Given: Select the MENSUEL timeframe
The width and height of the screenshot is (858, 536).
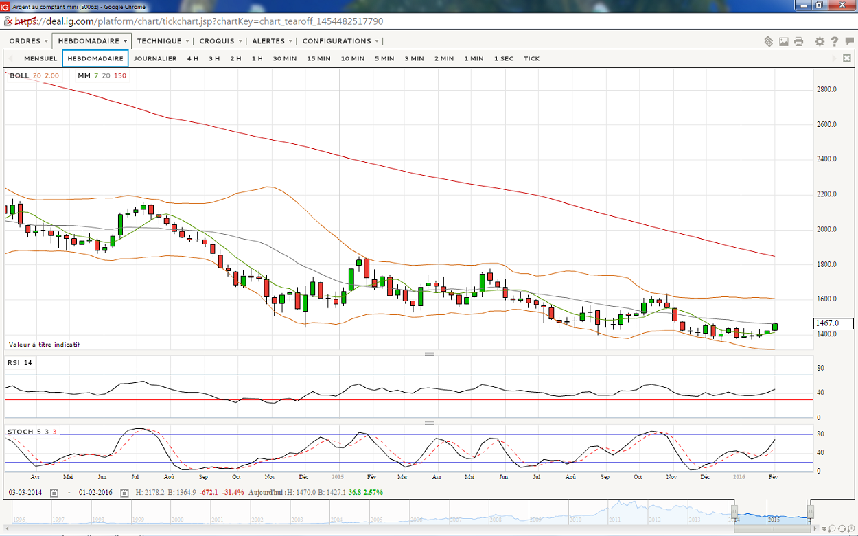Looking at the screenshot, I should [x=40, y=59].
